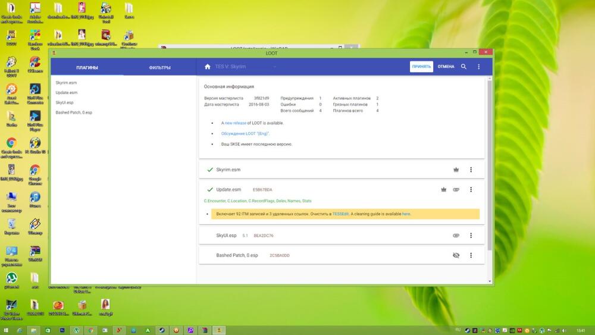This screenshot has height=335, width=595.
Task: Click the CRC value 2C5BA0DD
Action: coord(279,256)
